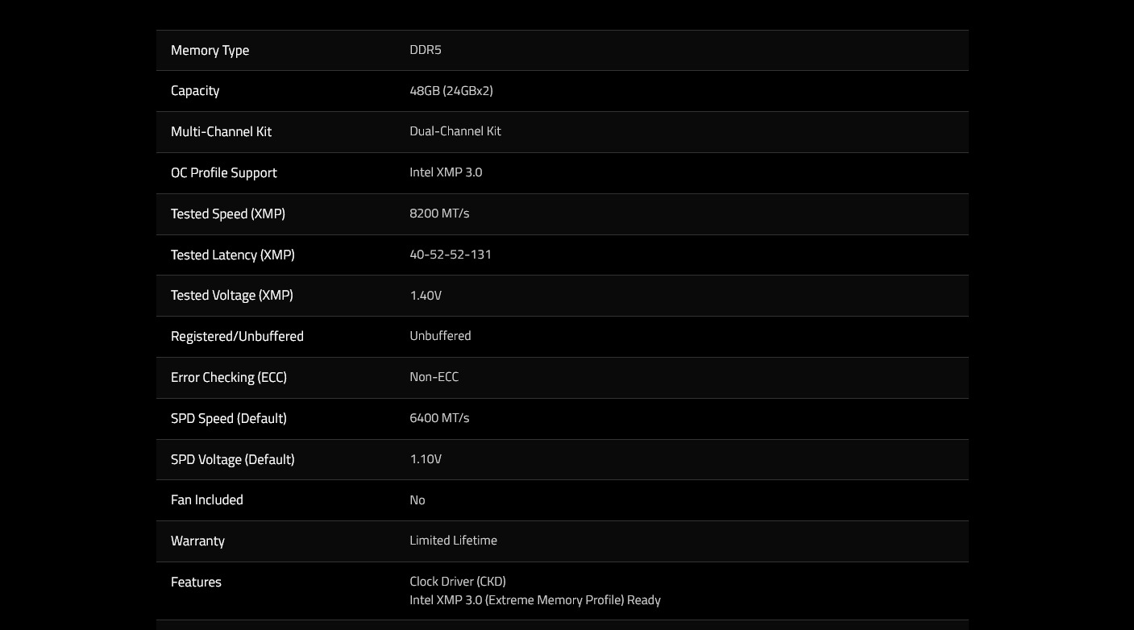The height and width of the screenshot is (630, 1134).
Task: Select the SPD Voltage (Default) label
Action: pyautogui.click(x=233, y=460)
